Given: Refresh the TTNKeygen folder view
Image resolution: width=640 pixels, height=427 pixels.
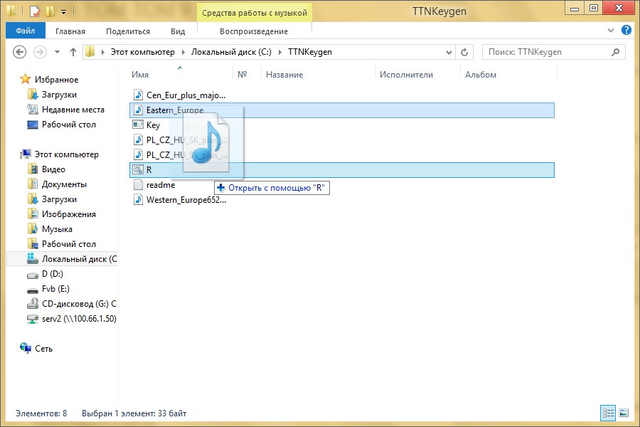Looking at the screenshot, I should [x=464, y=52].
